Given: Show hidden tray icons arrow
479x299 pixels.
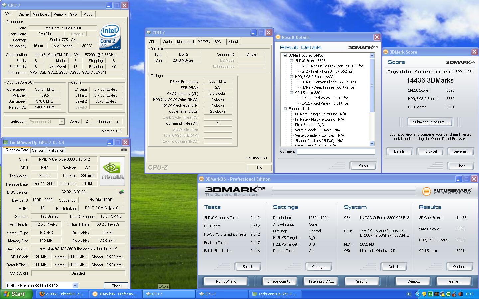Looking at the screenshot, I should (x=418, y=294).
